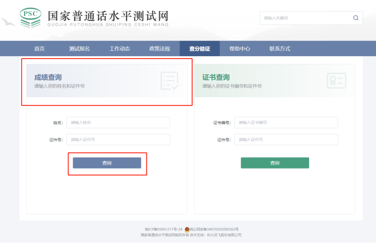Click the 证书编号 input field
The width and height of the screenshot is (376, 243).
[x=286, y=122]
